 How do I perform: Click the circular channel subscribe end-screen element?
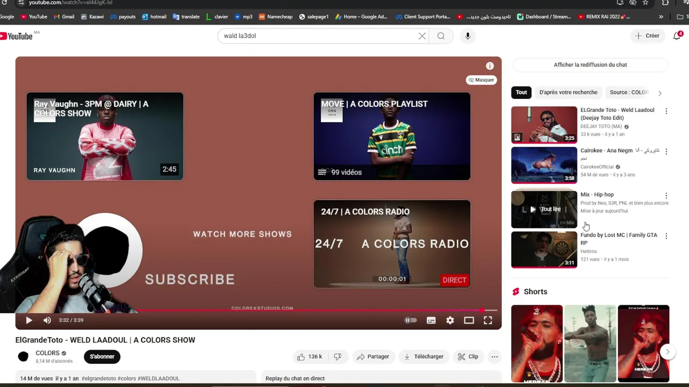point(107,250)
